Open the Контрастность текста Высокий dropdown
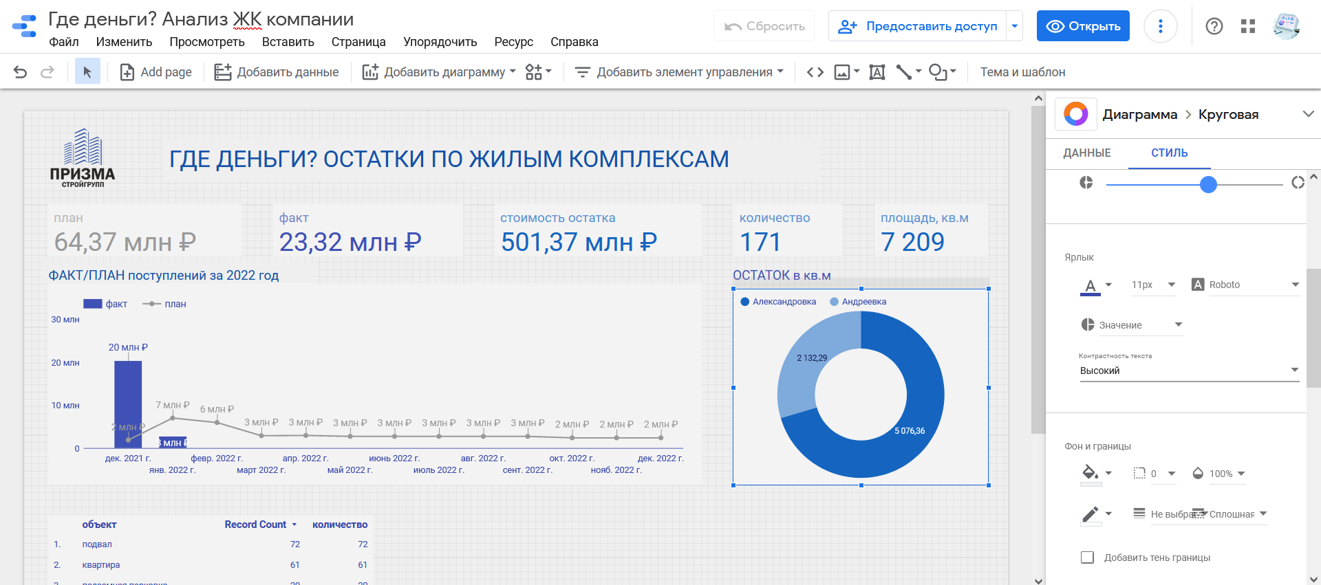Image resolution: width=1321 pixels, height=585 pixels. coord(1190,371)
